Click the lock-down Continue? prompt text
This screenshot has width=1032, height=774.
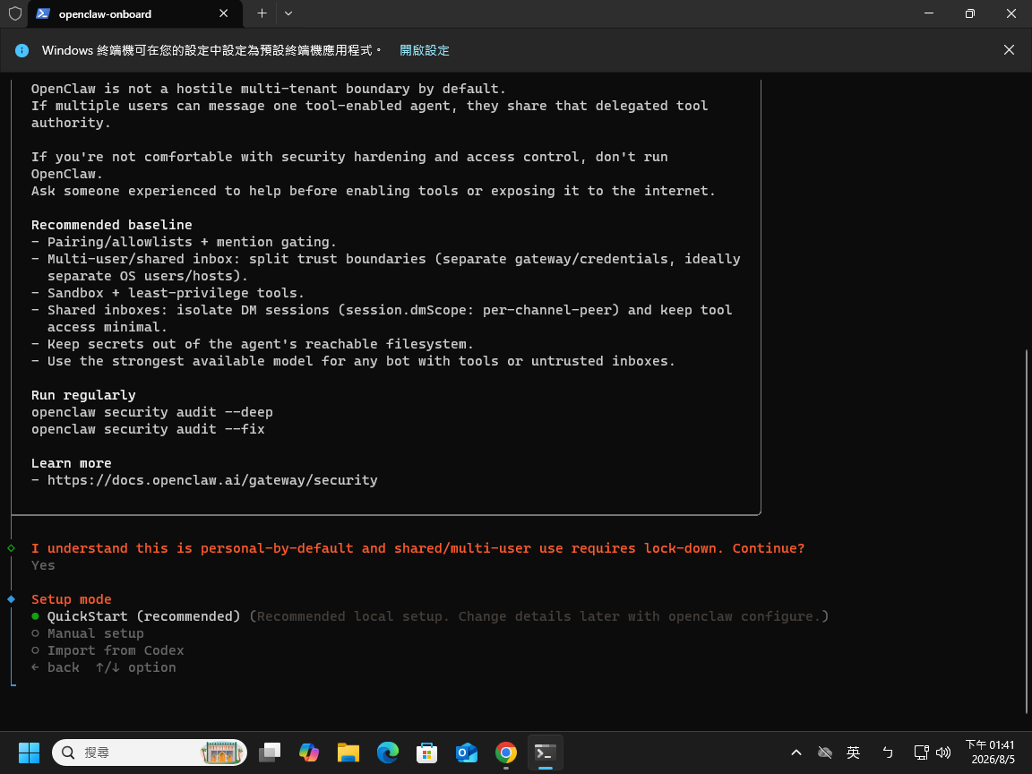(417, 548)
